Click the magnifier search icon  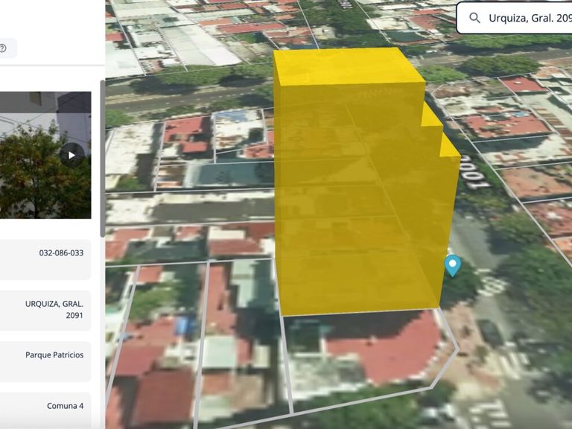point(474,18)
